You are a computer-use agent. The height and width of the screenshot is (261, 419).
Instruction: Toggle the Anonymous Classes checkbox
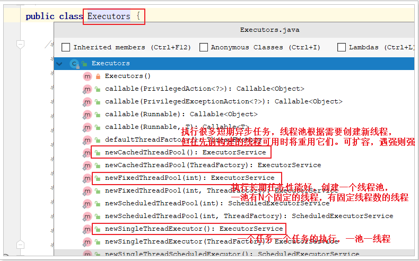coord(204,47)
